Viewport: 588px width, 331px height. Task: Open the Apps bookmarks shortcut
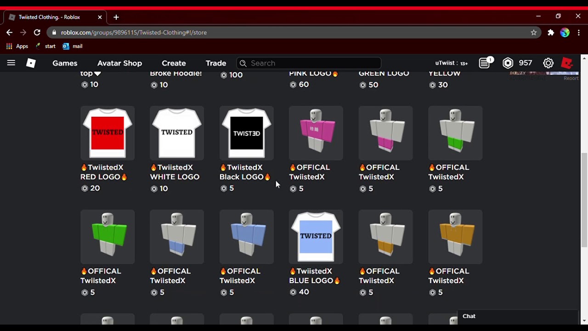click(17, 46)
